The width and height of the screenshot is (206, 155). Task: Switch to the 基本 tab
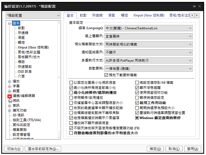coord(70,15)
